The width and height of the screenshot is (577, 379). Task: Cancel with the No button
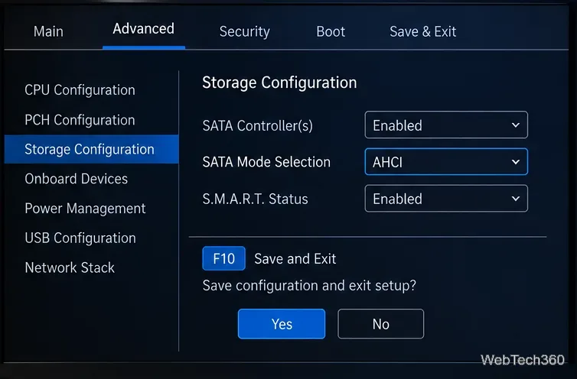380,324
